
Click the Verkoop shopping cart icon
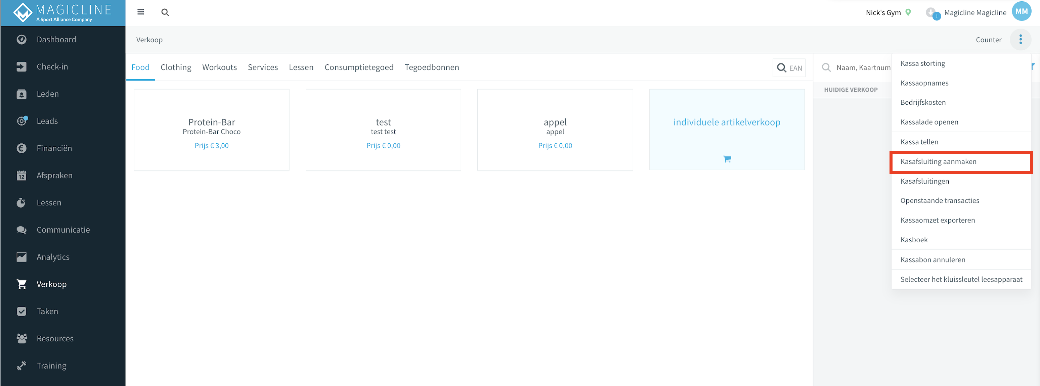pyautogui.click(x=21, y=284)
